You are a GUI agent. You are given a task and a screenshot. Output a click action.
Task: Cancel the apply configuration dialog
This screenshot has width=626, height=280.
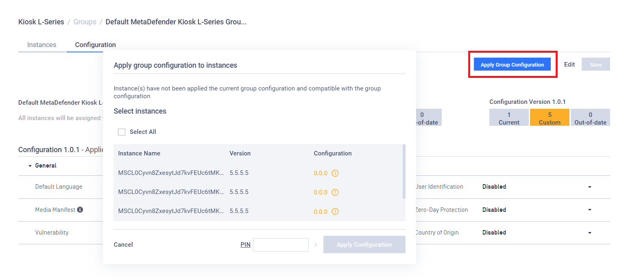pos(123,245)
